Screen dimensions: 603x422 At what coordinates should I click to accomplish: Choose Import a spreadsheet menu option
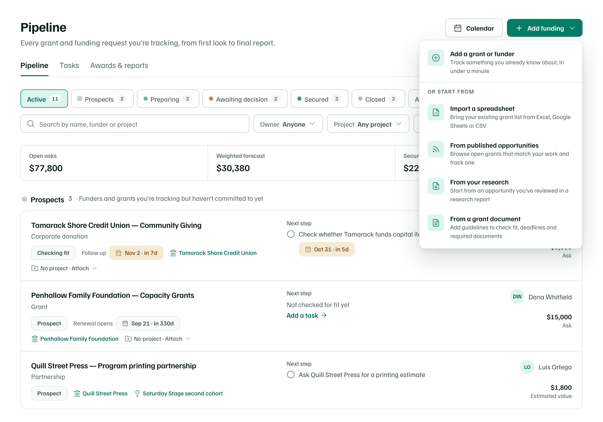pyautogui.click(x=501, y=117)
